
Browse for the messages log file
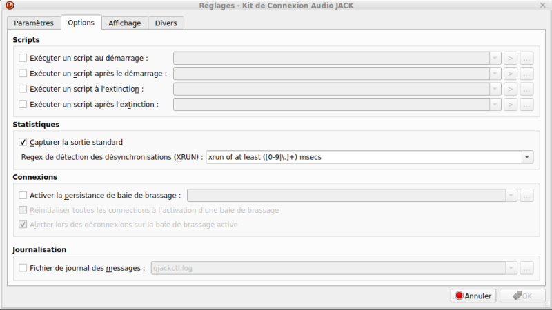point(527,268)
